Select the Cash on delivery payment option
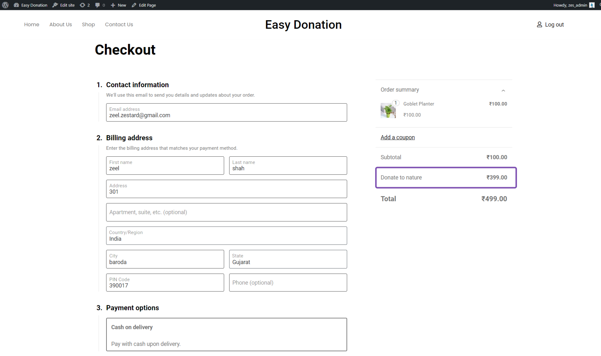This screenshot has width=601, height=356. [226, 335]
